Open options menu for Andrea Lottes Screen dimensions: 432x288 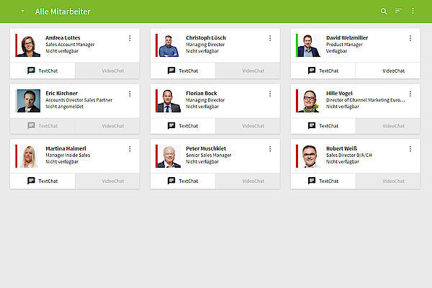click(x=130, y=38)
